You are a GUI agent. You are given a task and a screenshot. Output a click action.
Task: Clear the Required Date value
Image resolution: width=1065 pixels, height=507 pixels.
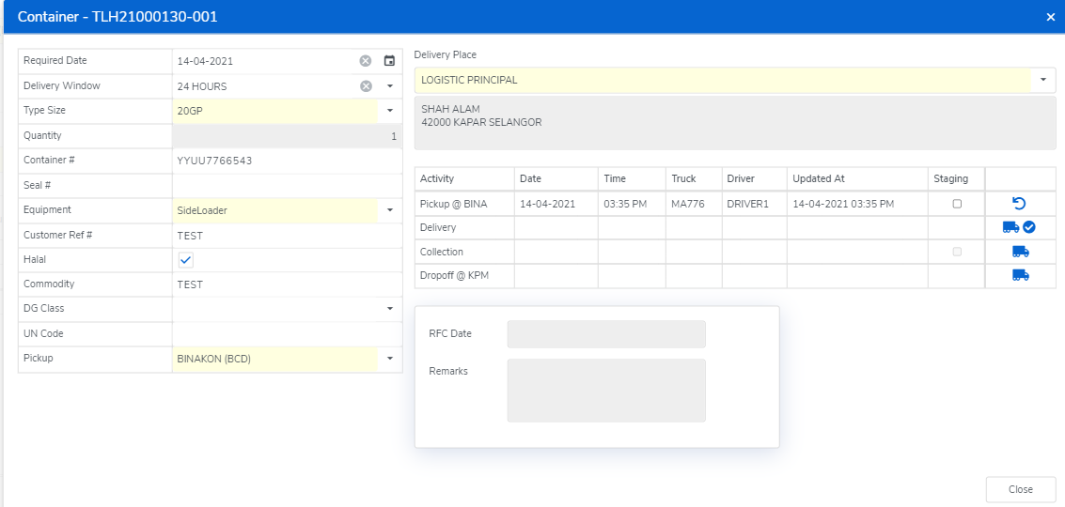pos(366,61)
